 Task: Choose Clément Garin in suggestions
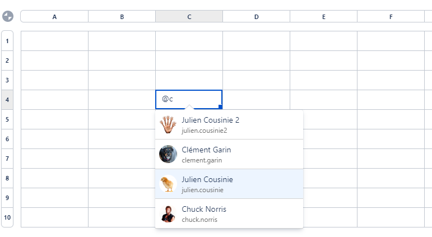click(x=229, y=154)
